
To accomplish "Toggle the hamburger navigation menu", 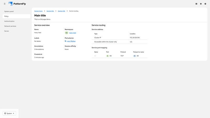I will tap(5, 4).
